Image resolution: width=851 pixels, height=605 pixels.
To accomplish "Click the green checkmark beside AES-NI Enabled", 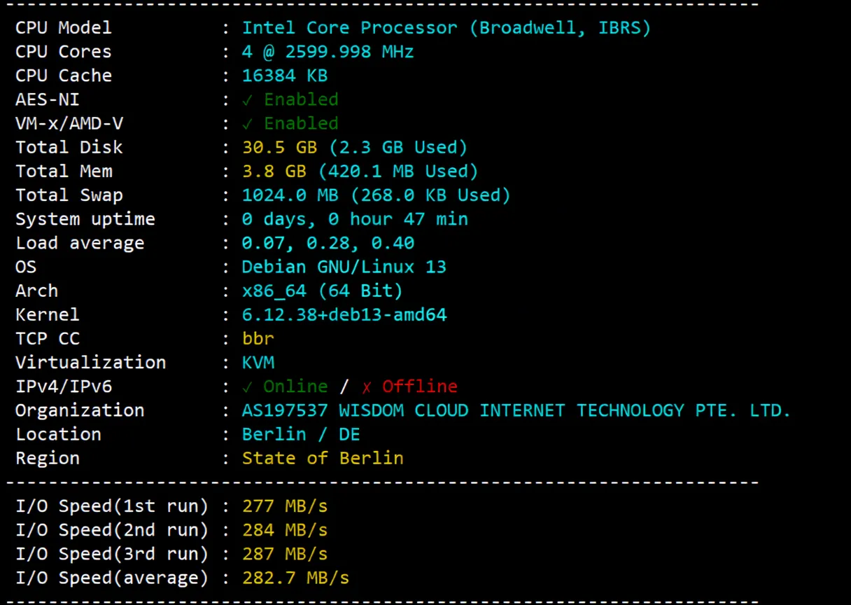I will pos(248,99).
